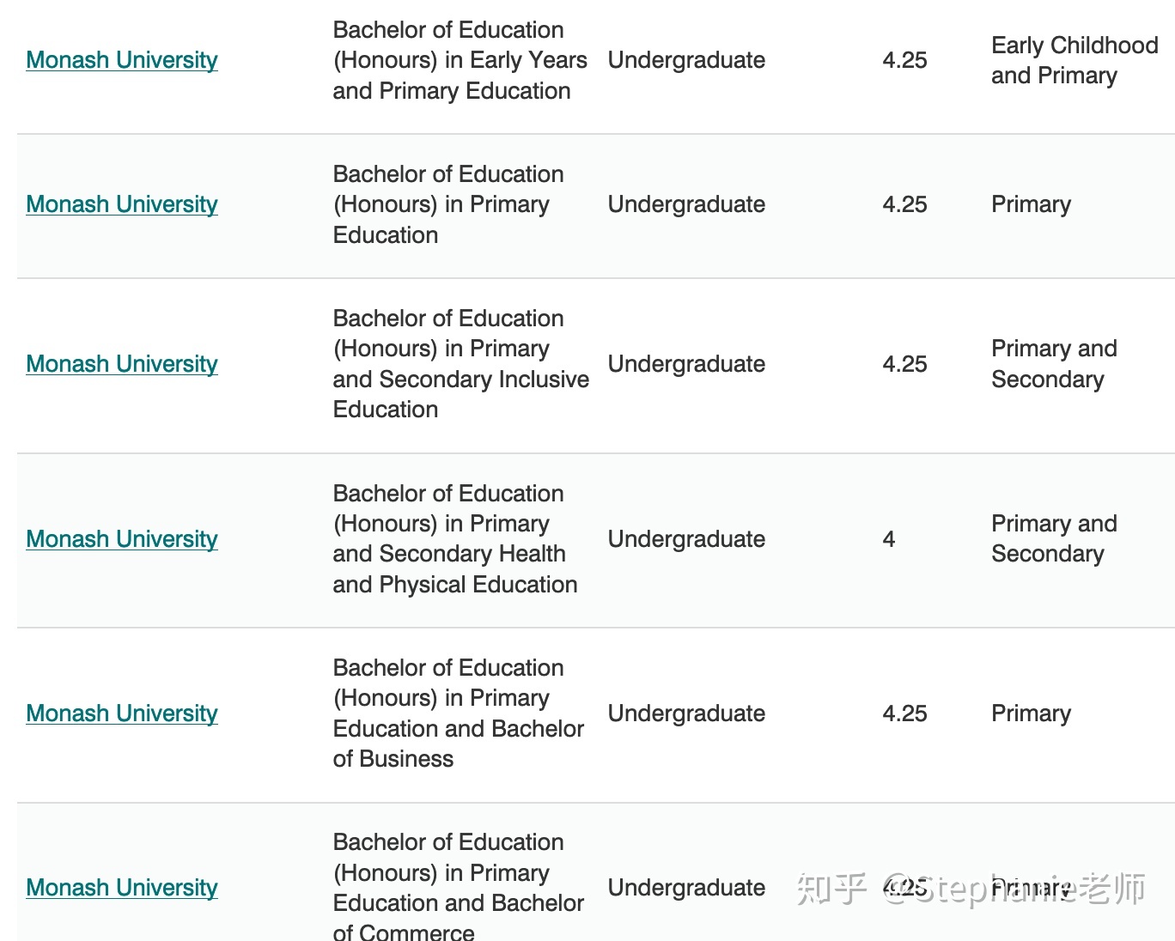Screen dimensions: 1175x941
Task: Open Monash University link for Inclusive Education row
Action: click(122, 364)
